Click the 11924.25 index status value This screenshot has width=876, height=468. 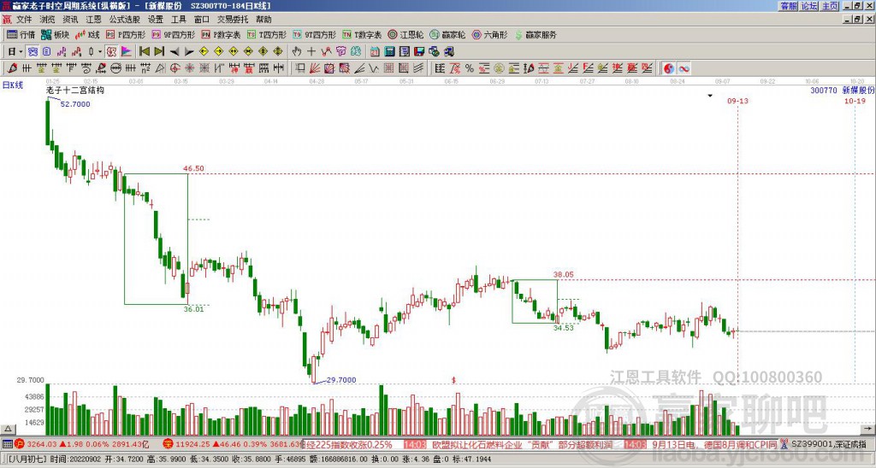tap(192, 444)
